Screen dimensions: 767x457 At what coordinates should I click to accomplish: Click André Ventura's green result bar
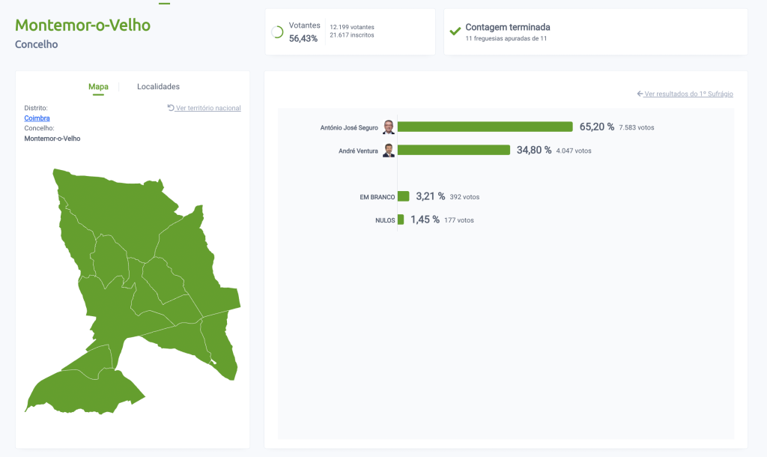tap(454, 151)
